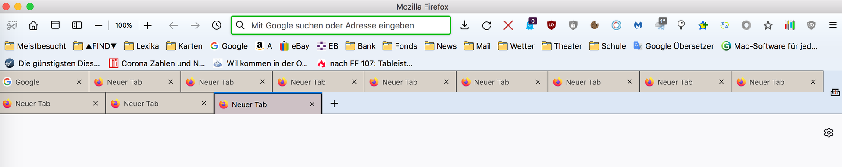Open the history clock icon
This screenshot has width=842, height=167.
coord(217,25)
